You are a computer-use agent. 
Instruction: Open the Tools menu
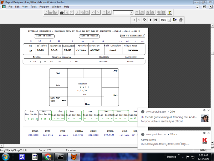pyautogui.click(x=34, y=6)
